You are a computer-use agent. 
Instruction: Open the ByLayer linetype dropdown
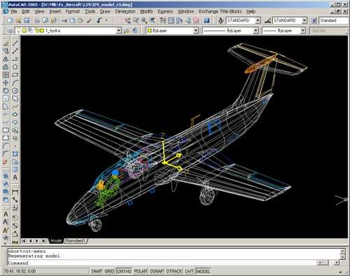(230, 31)
